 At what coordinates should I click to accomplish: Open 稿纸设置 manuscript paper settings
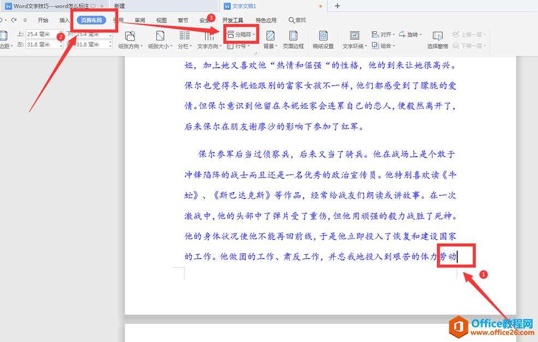[323, 38]
